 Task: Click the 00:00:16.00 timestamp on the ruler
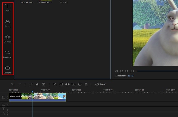(x=45, y=90)
